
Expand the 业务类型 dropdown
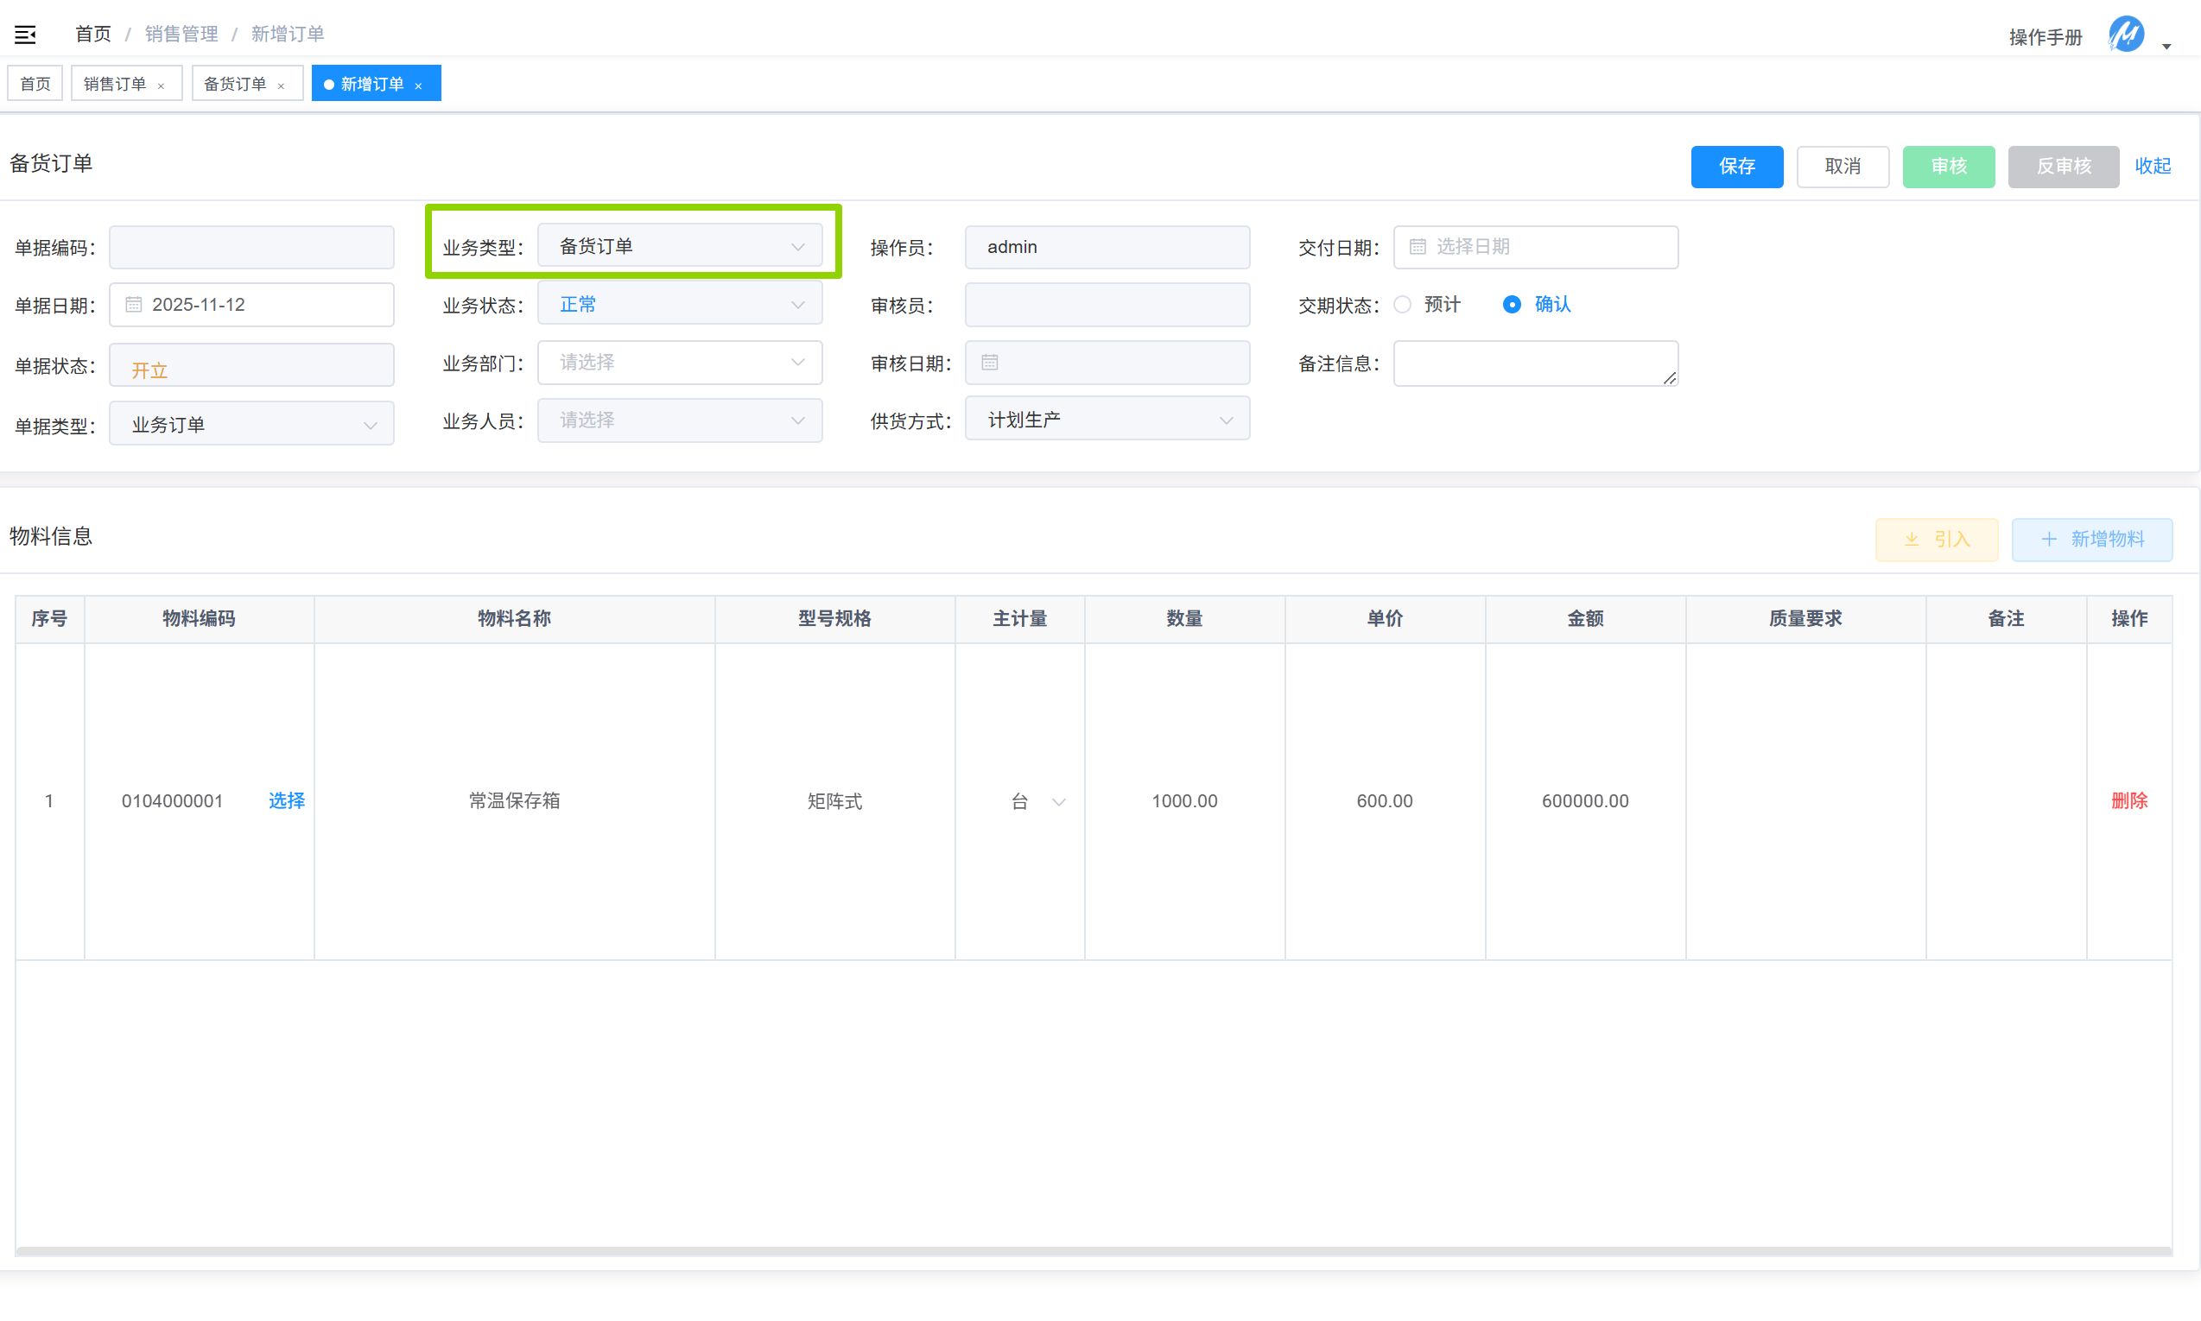click(x=679, y=247)
